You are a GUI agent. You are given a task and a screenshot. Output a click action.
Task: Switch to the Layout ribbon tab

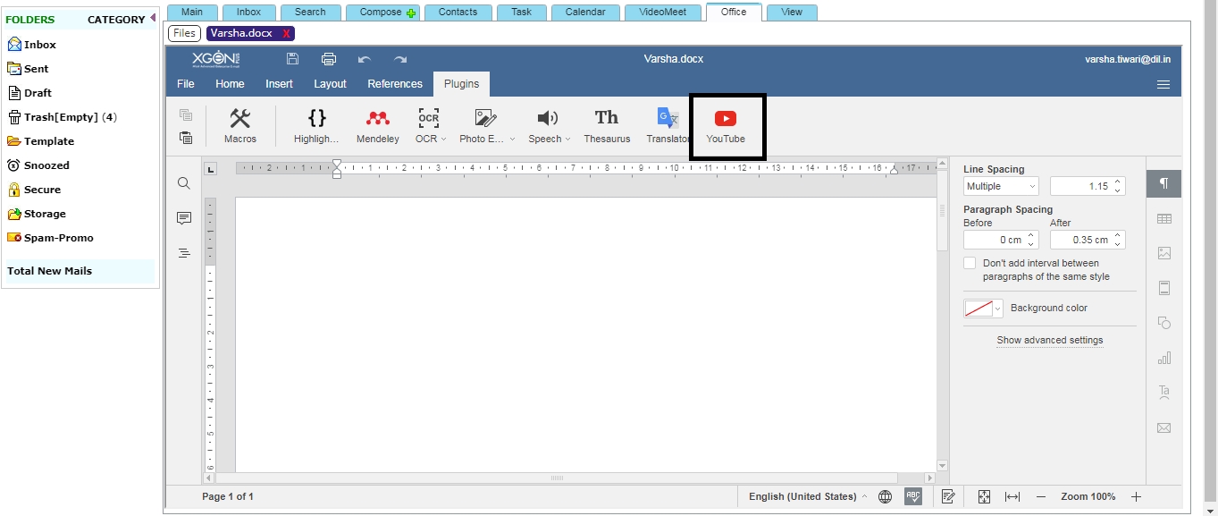click(x=330, y=84)
